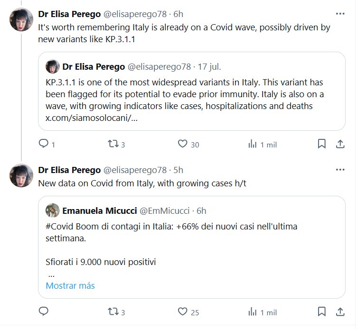Bookmark the first tweet about KP.3.1.1

[x=321, y=144]
